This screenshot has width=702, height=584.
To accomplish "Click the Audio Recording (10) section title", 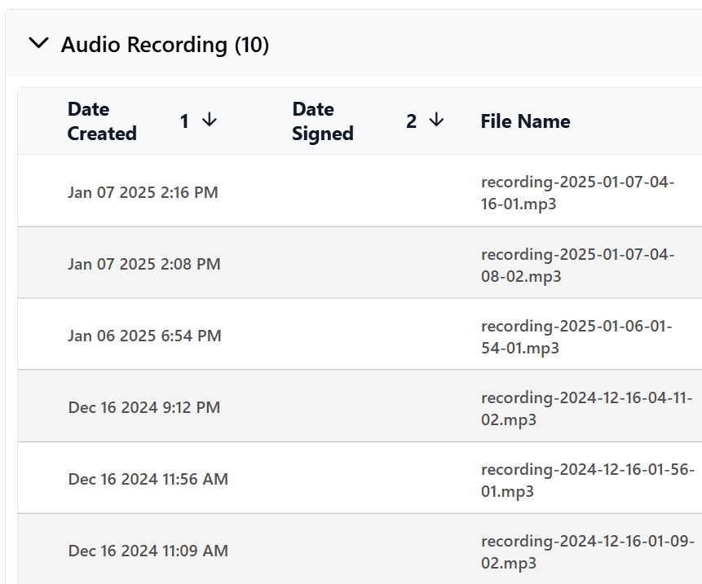I will point(165,45).
